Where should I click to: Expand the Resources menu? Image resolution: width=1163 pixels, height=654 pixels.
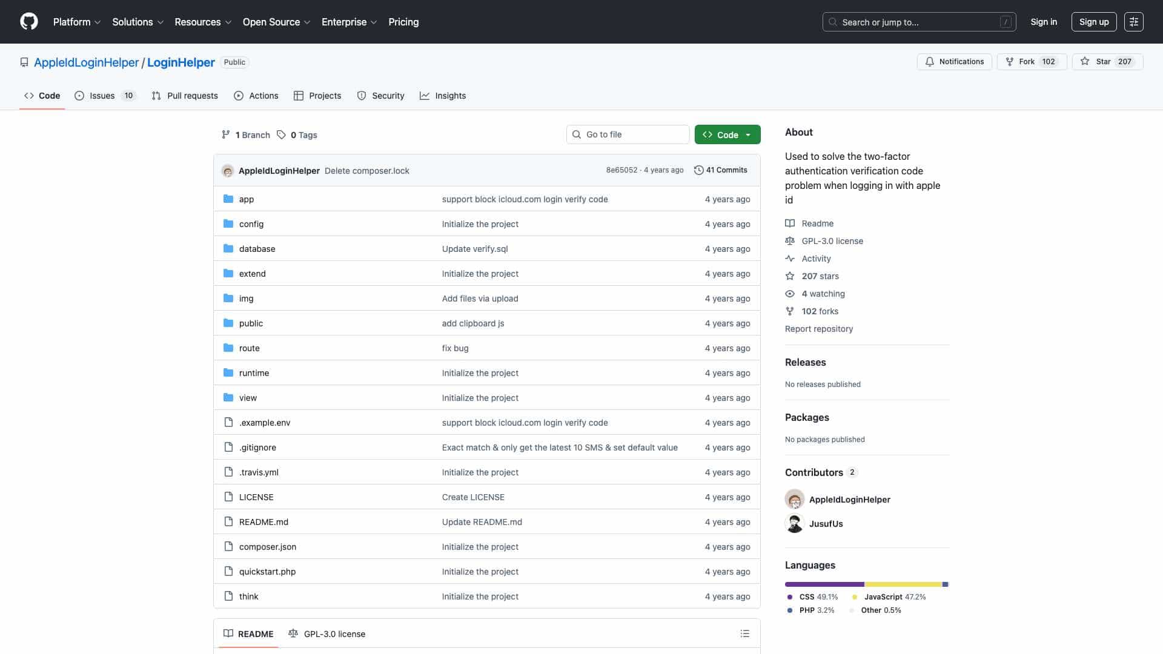tap(203, 22)
